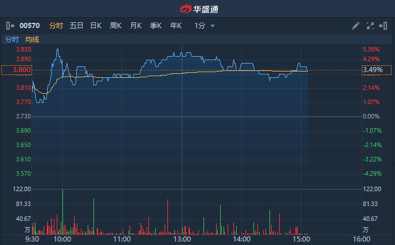Select the pencil drawing tool icon
395x245 pixels.
(355, 26)
